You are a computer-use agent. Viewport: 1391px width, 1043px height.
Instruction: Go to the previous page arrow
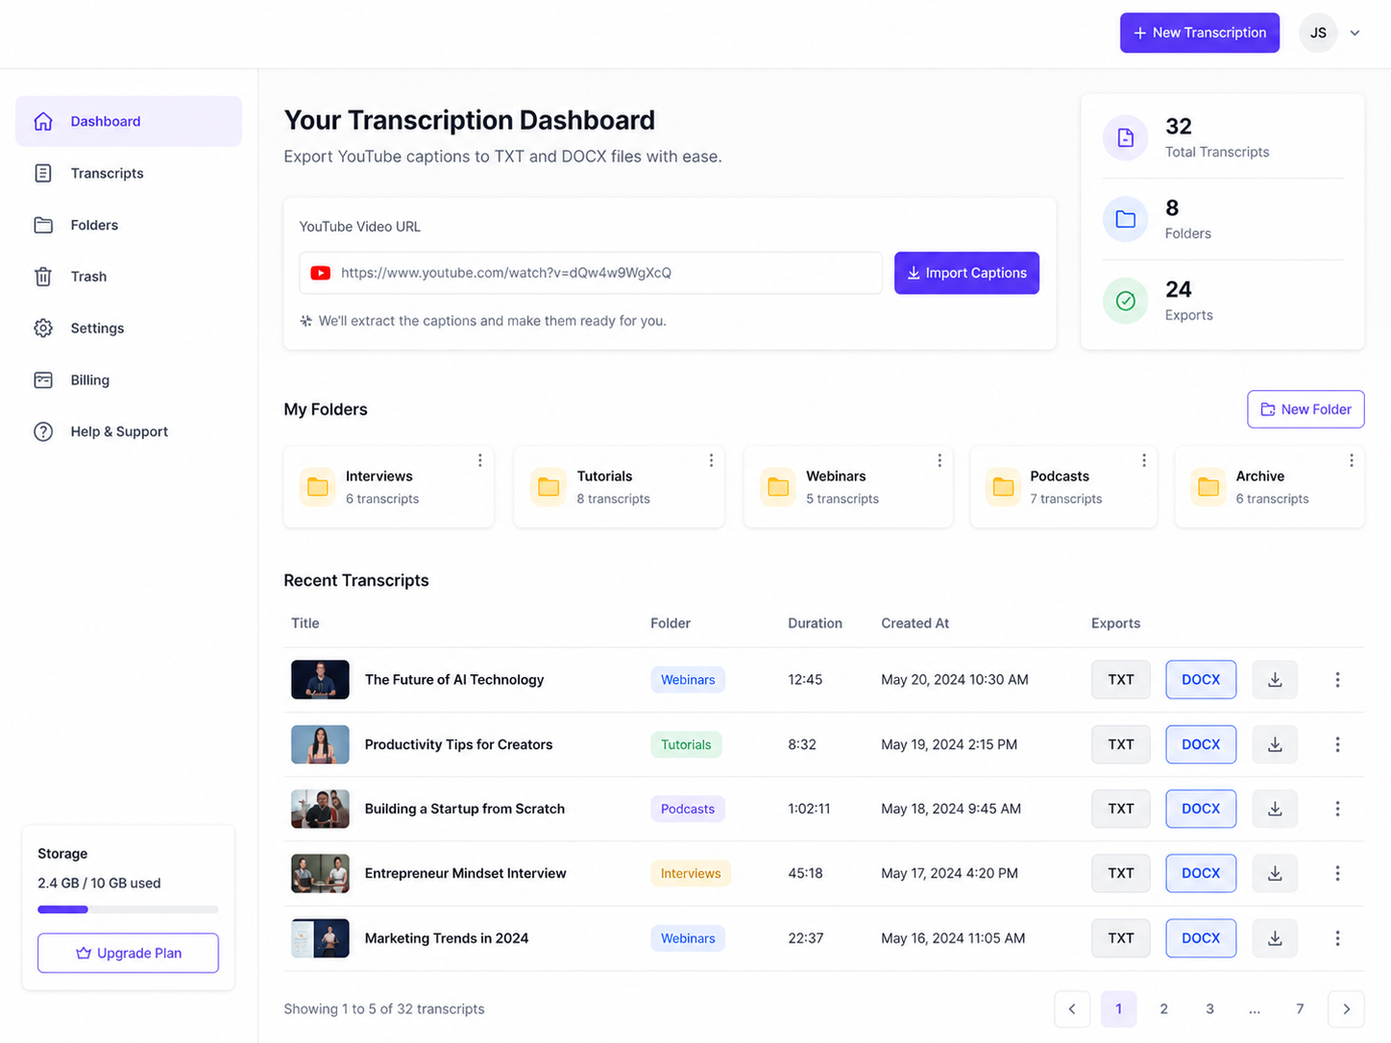pos(1072,1008)
